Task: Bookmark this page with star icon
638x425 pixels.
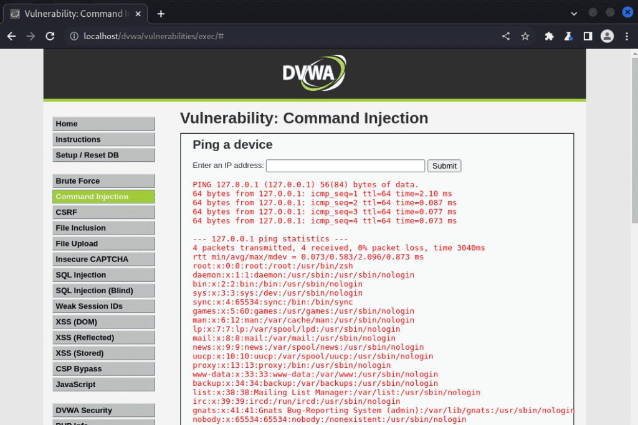Action: point(525,36)
